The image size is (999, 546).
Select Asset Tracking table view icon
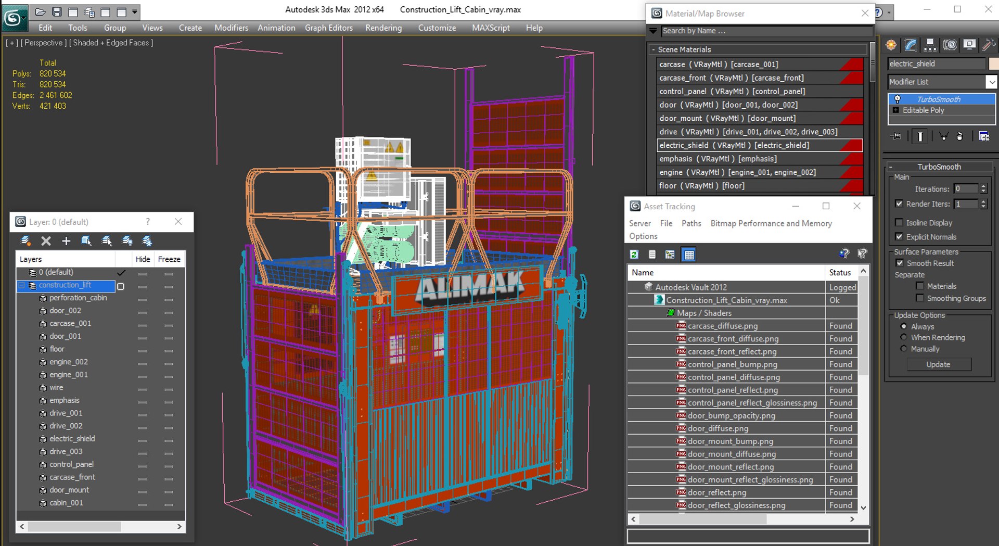click(689, 255)
